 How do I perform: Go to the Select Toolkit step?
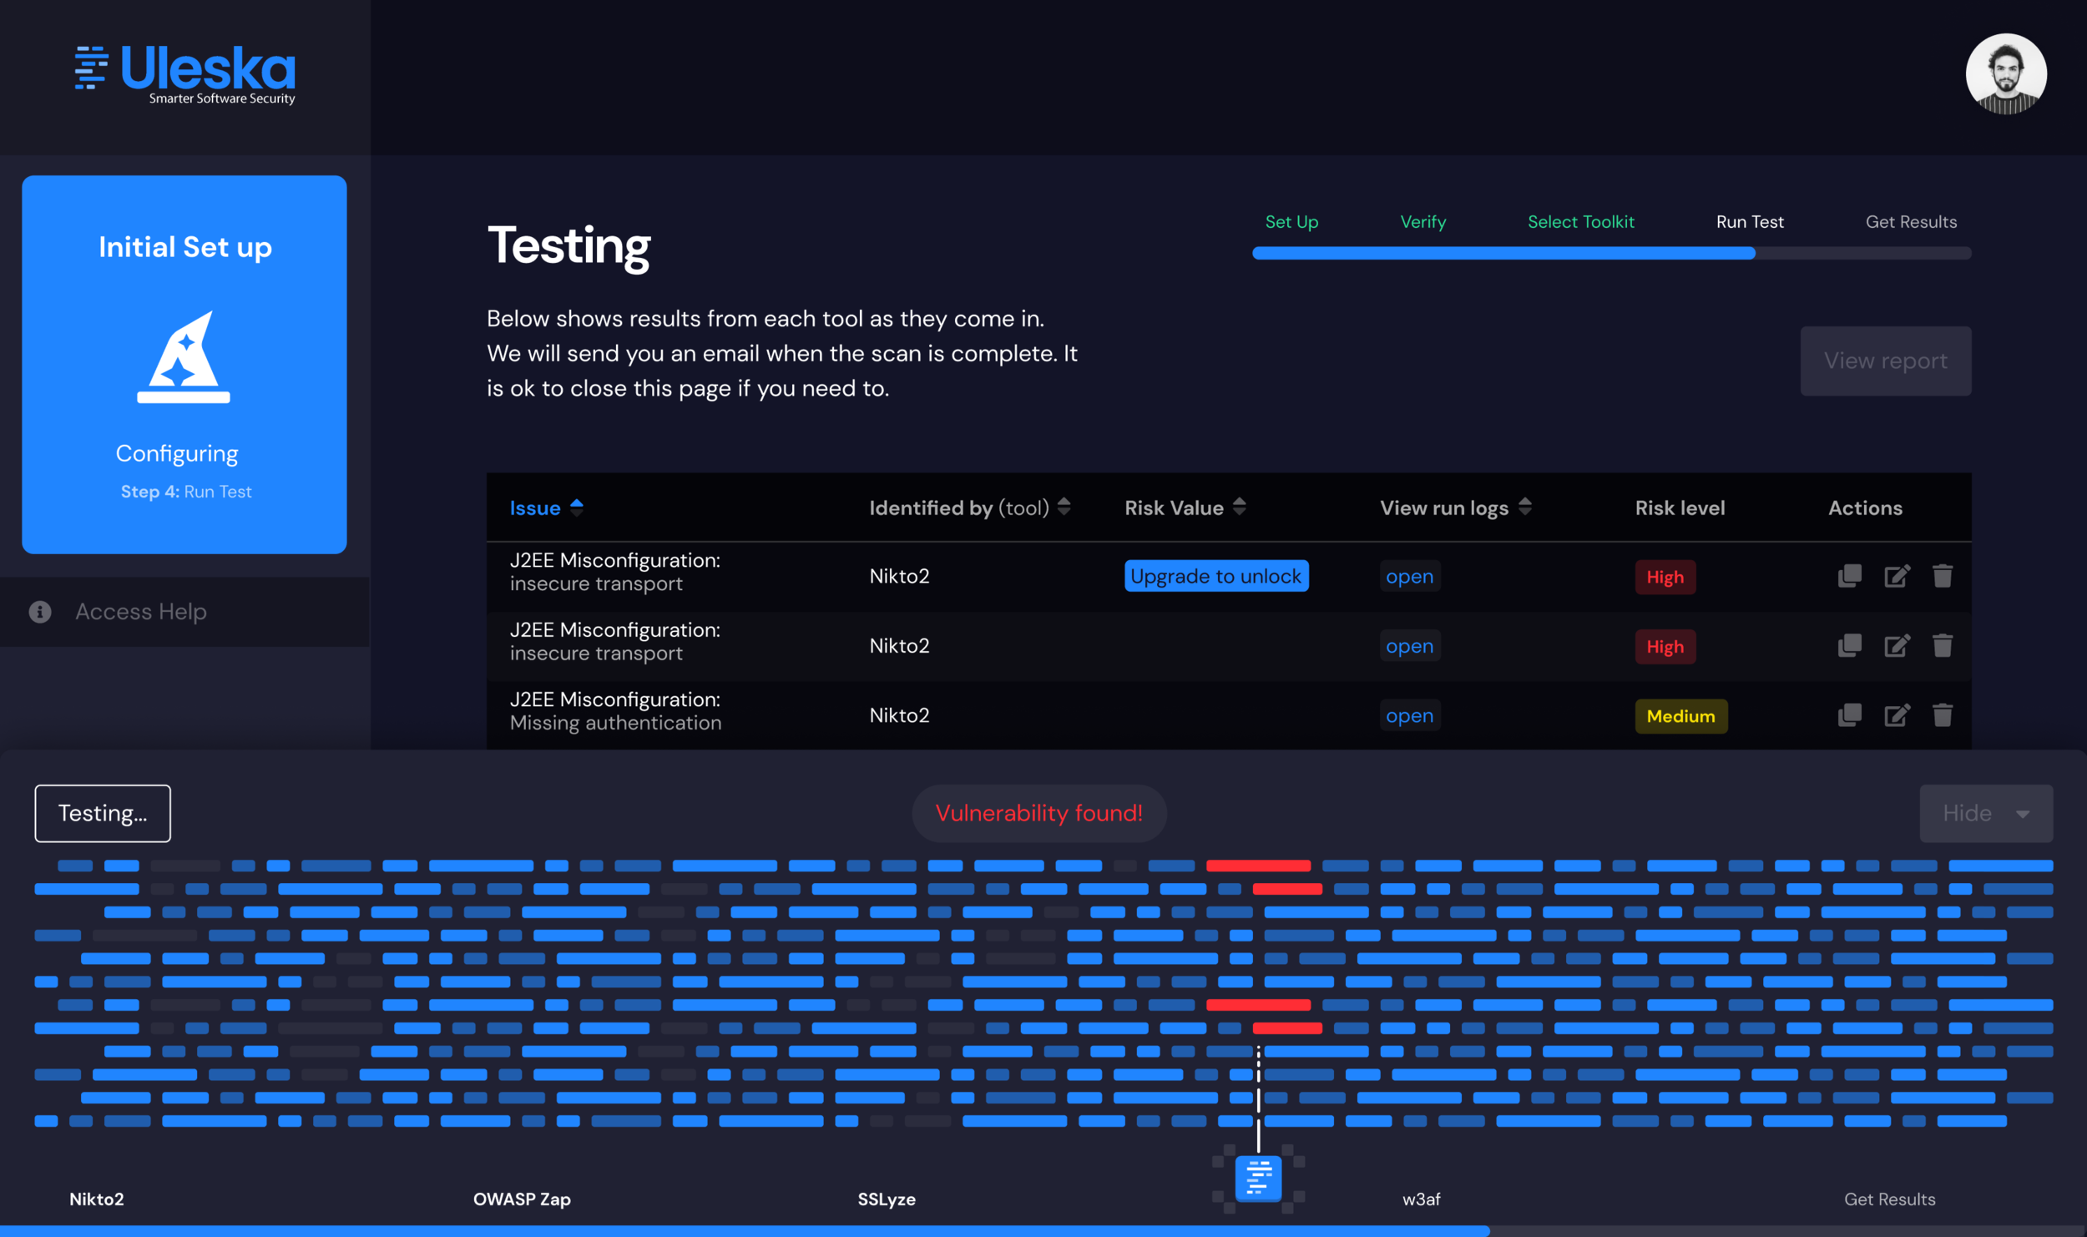point(1580,222)
